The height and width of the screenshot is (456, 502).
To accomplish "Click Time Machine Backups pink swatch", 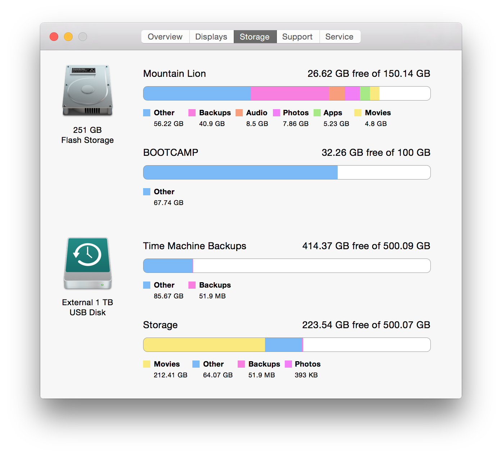I will (x=192, y=285).
